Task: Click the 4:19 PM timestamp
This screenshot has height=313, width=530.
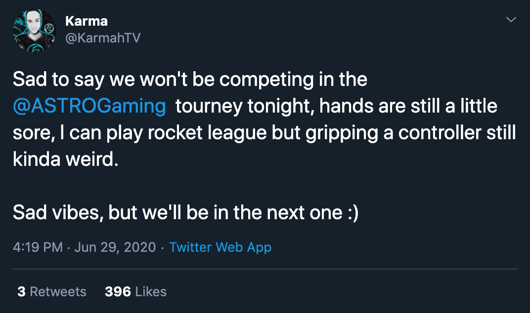Action: click(38, 247)
